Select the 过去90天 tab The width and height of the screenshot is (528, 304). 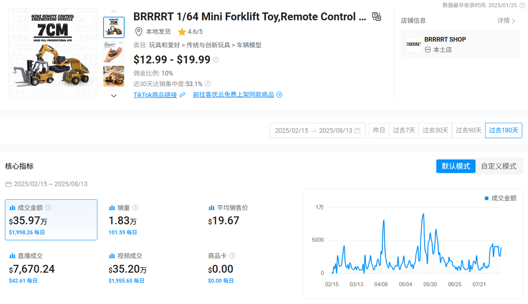469,130
